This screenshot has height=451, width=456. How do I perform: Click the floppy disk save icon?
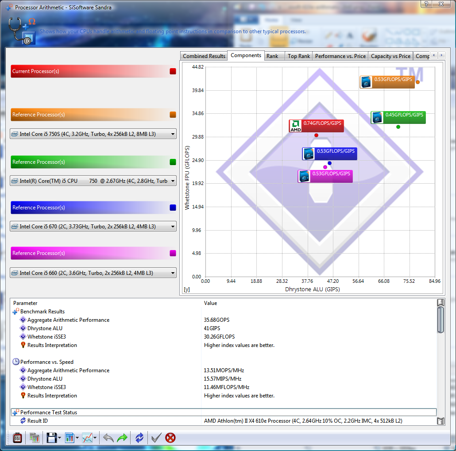coord(51,438)
